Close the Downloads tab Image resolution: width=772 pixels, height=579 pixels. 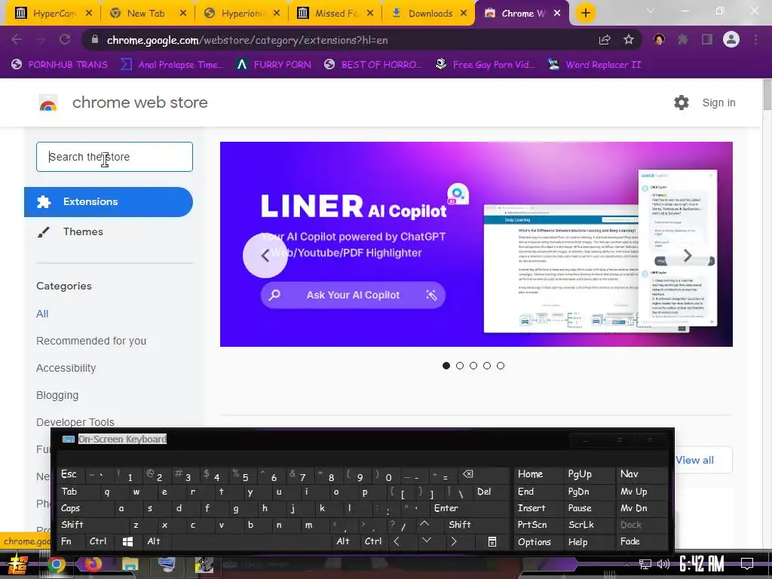464,14
